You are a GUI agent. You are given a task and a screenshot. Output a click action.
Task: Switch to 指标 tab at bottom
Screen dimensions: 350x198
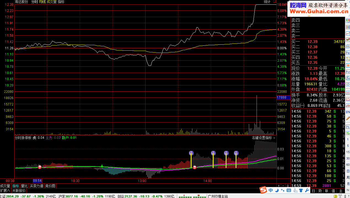click(x=15, y=186)
